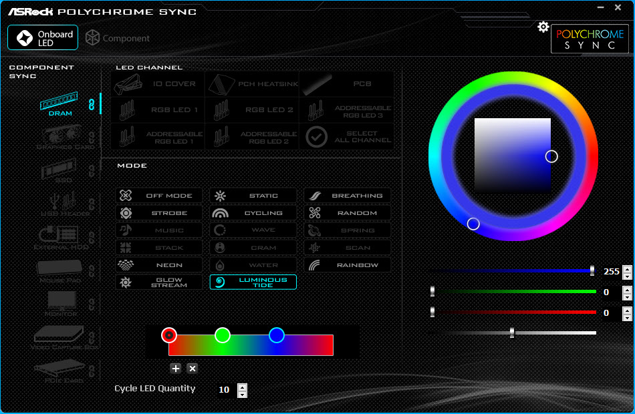
Task: Toggle the DRAM sync link
Action: point(92,104)
